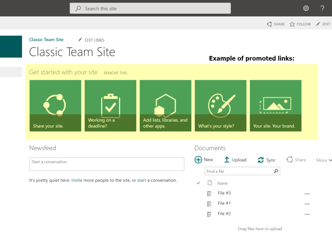The width and height of the screenshot is (332, 235).
Task: Toggle the select-all checkmark in Documents header
Action: (198, 183)
